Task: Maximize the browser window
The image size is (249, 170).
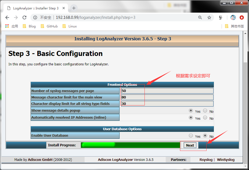Action: [232, 3]
